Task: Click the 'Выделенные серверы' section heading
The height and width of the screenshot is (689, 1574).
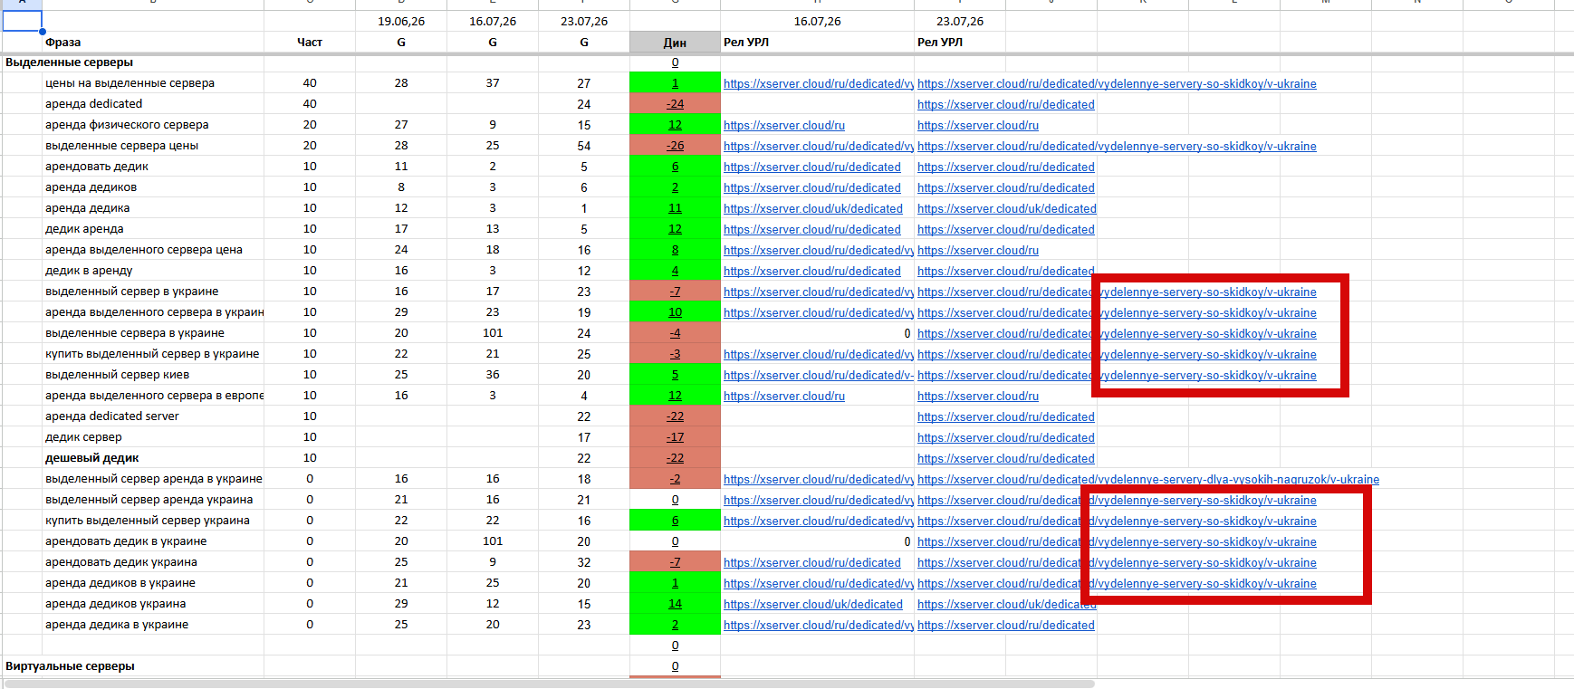Action: [69, 62]
